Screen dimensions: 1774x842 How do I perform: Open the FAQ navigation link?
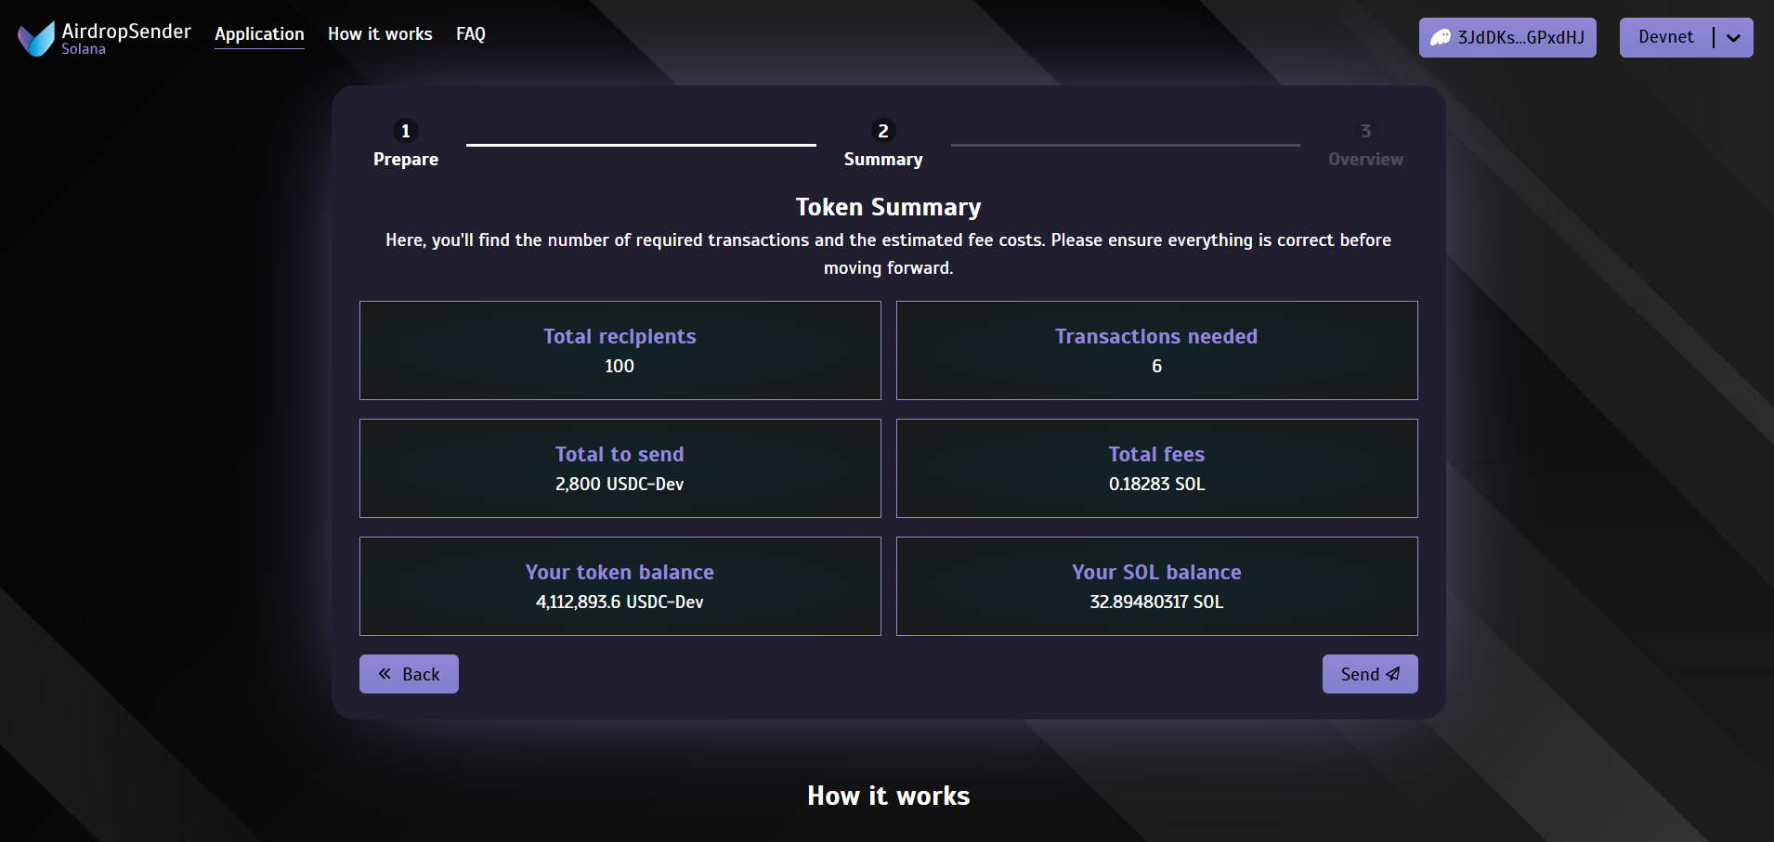471,34
